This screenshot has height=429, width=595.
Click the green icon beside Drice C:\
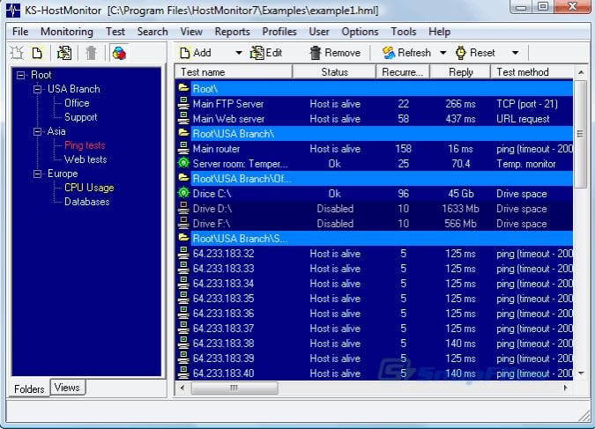(x=183, y=194)
